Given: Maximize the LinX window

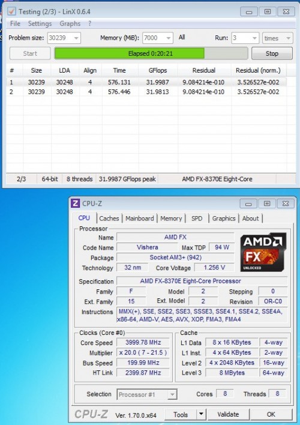Looking at the screenshot, I should [x=268, y=11].
